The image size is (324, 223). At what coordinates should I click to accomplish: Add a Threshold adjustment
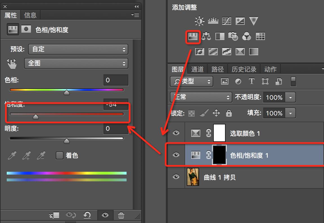click(x=227, y=52)
